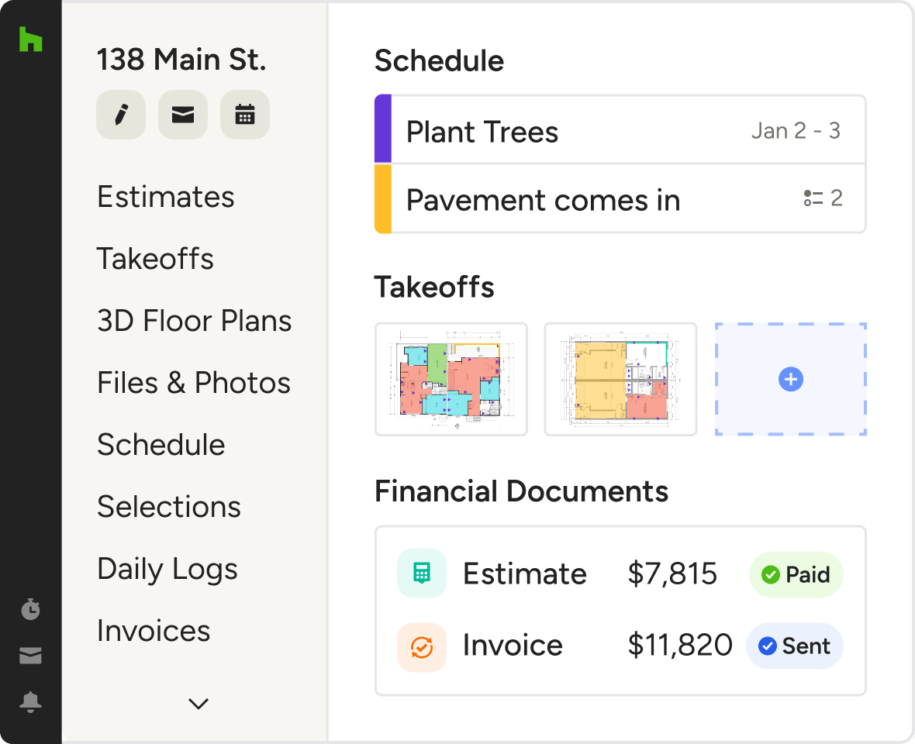Click the Paid status badge

coord(796,574)
